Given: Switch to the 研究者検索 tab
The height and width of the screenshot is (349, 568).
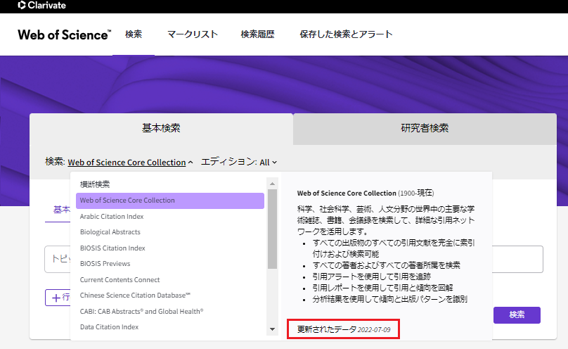Looking at the screenshot, I should [425, 128].
